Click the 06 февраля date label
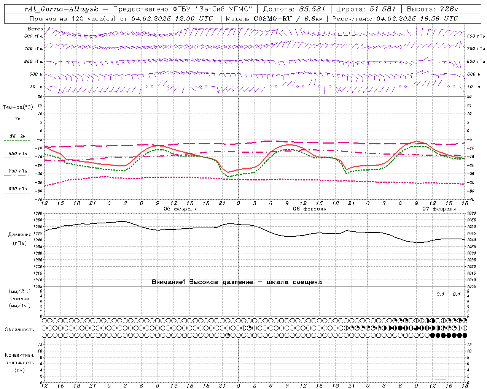The width and height of the screenshot is (487, 389). [310, 209]
